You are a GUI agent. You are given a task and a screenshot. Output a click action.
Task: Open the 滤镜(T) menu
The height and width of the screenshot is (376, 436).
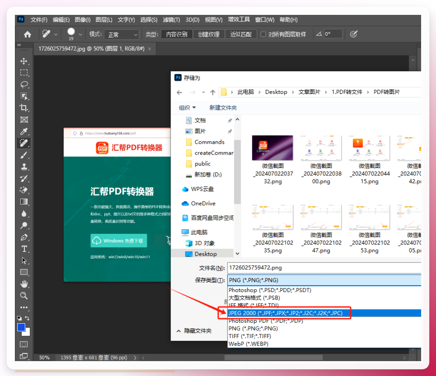click(172, 20)
